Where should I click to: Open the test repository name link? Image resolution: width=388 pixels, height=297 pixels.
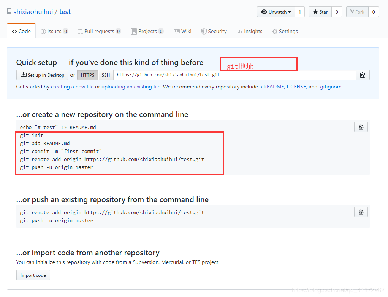(x=65, y=12)
